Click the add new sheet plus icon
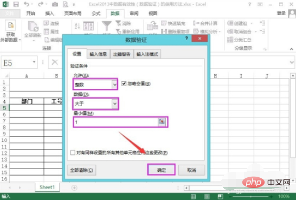 click(74, 188)
